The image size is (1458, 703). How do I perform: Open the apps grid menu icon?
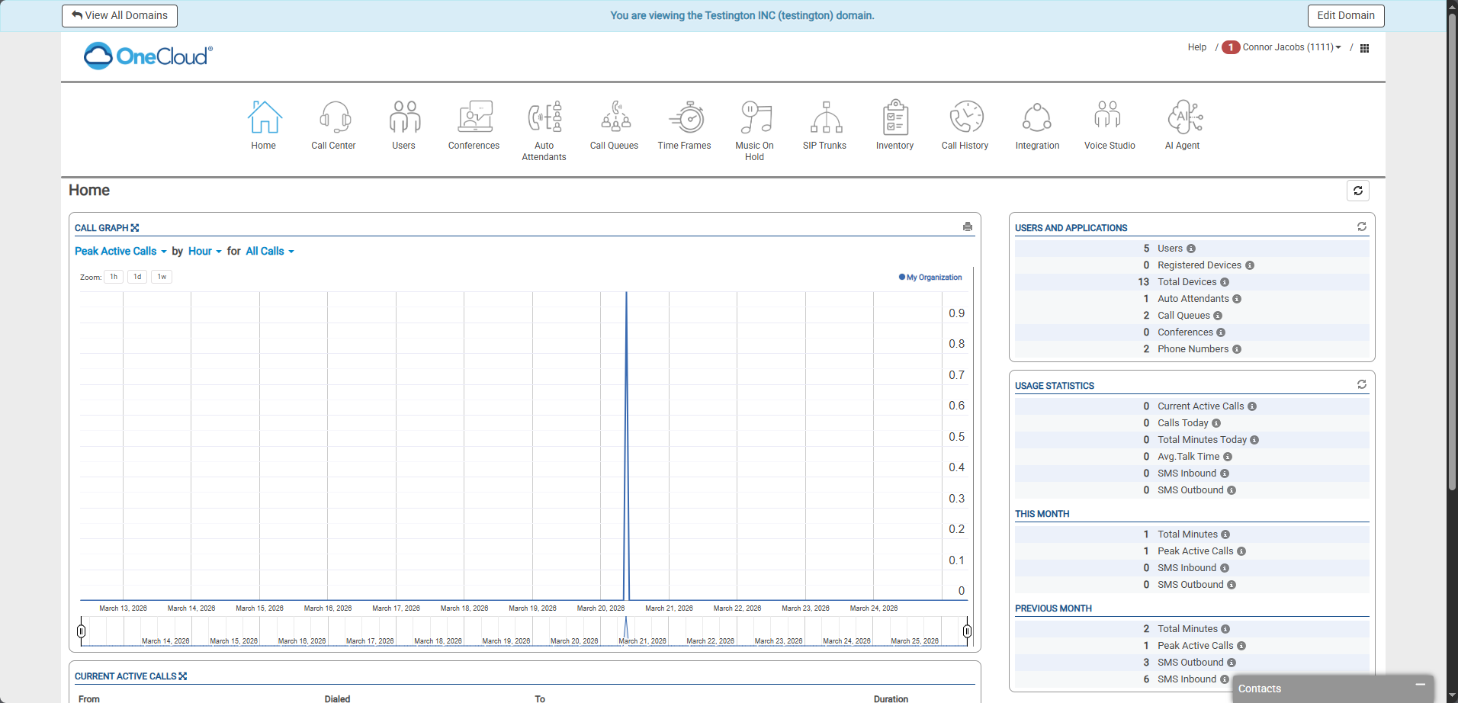(1364, 48)
